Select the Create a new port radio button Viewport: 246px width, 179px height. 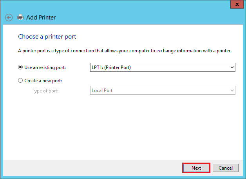pos(20,81)
